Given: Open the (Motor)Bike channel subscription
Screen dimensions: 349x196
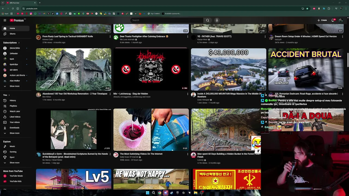Looking at the screenshot, I should click(16, 48).
